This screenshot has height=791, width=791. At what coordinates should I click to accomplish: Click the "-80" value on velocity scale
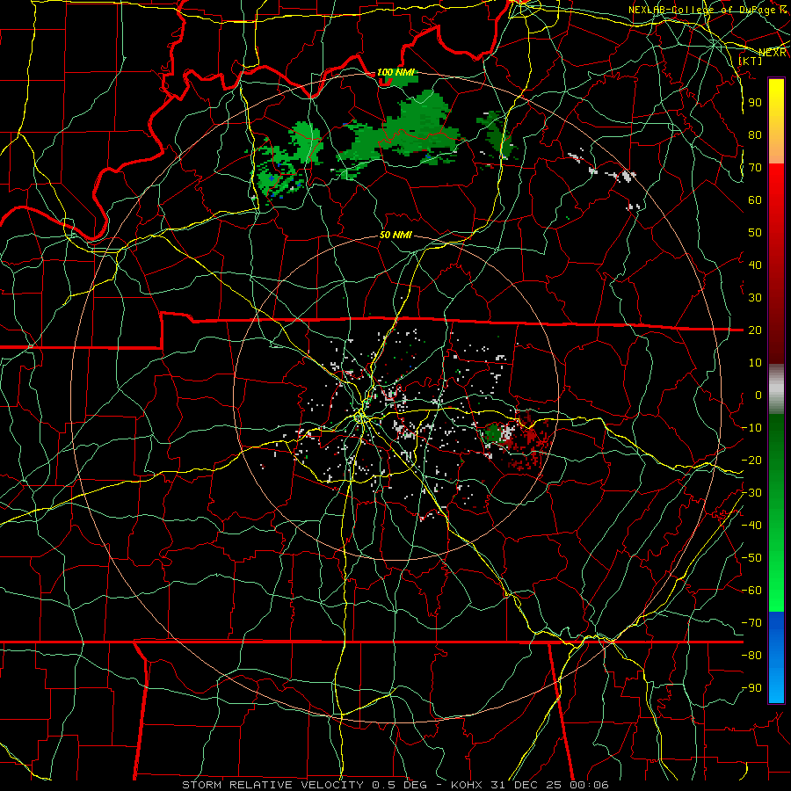coord(751,656)
